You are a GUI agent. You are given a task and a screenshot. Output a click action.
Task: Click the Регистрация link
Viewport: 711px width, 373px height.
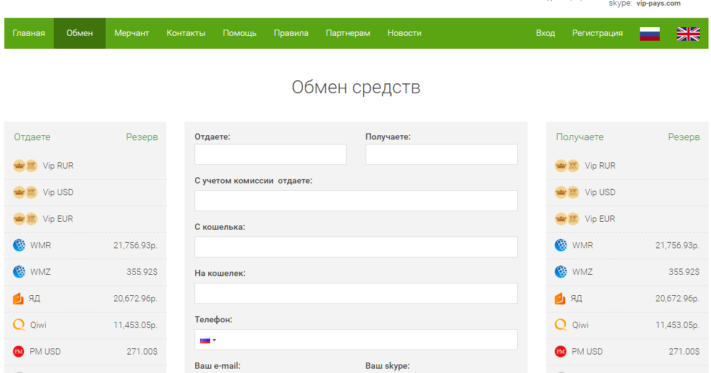597,33
